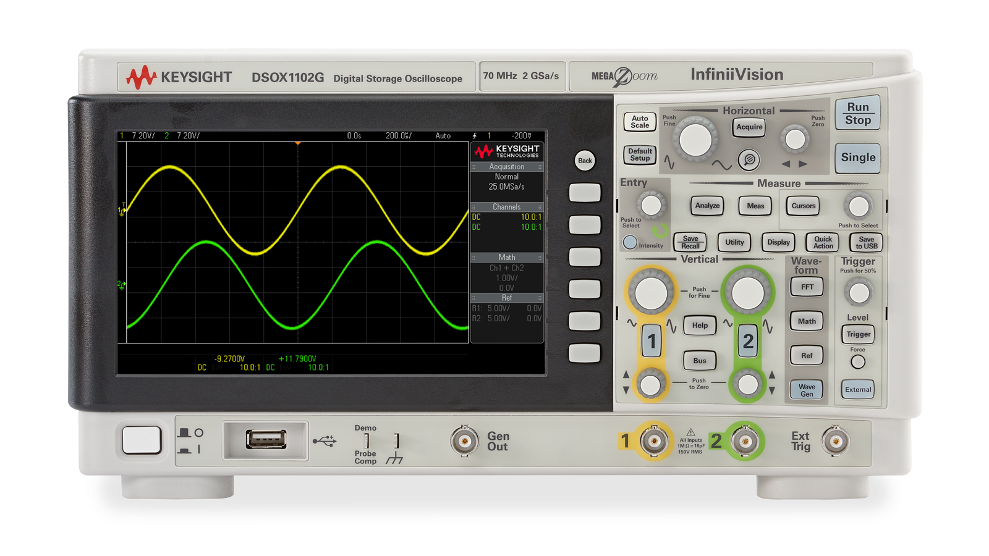Image resolution: width=989 pixels, height=556 pixels.
Task: Click the horizontal zoom magnifier icon
Action: click(x=749, y=159)
